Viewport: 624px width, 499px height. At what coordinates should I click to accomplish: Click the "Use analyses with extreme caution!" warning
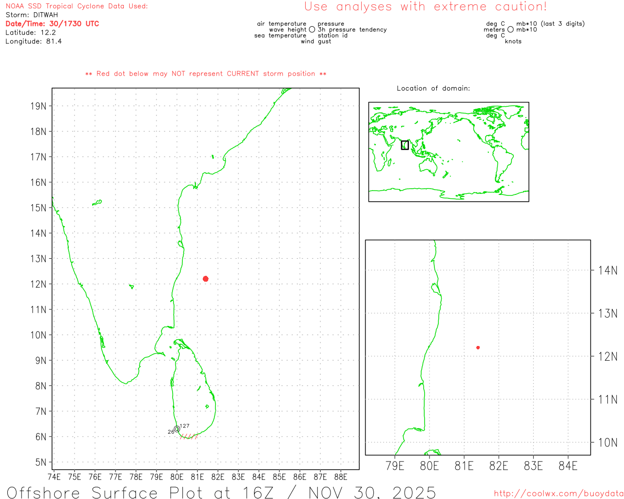(x=425, y=7)
